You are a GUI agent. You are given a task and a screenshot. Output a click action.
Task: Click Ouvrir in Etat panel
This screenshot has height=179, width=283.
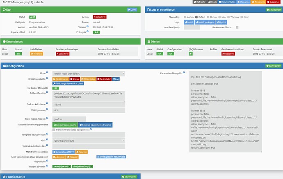pyautogui.click(x=132, y=10)
